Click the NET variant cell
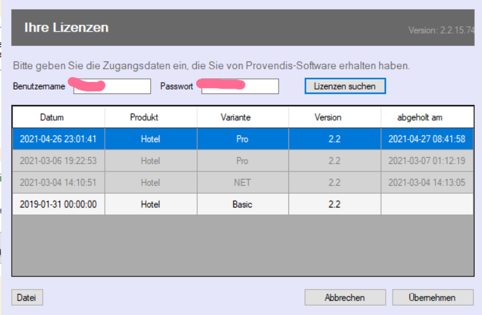The height and width of the screenshot is (315, 482). tap(243, 183)
